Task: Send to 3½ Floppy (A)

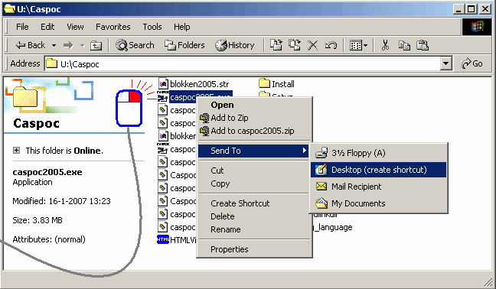Action: point(378,153)
